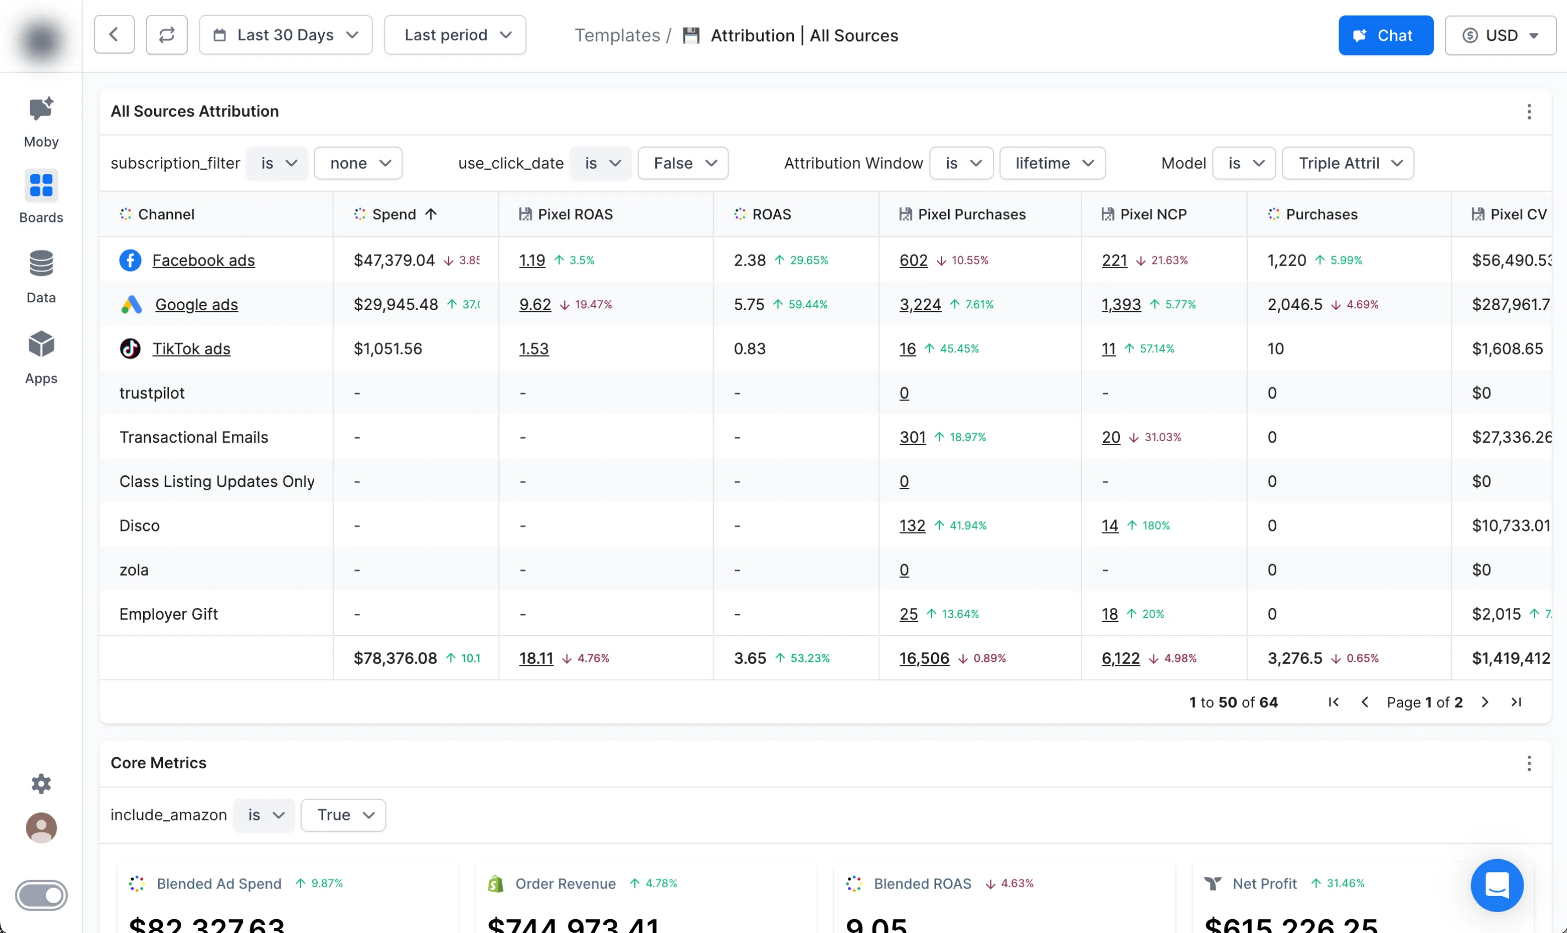Go back using the left arrow button
Image resolution: width=1567 pixels, height=933 pixels.
pyautogui.click(x=114, y=35)
